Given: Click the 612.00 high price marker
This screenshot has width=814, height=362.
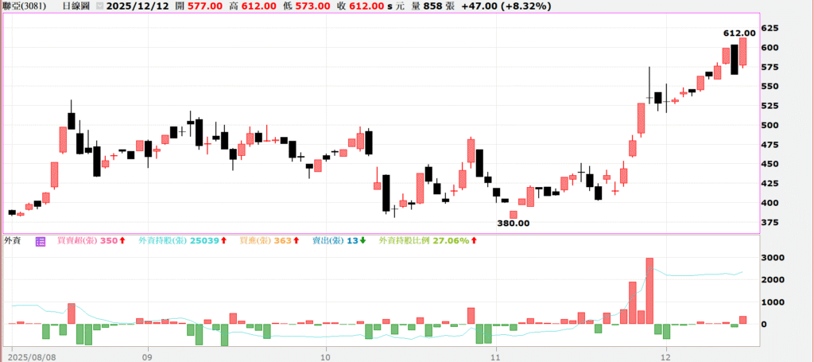Looking at the screenshot, I should 738,33.
